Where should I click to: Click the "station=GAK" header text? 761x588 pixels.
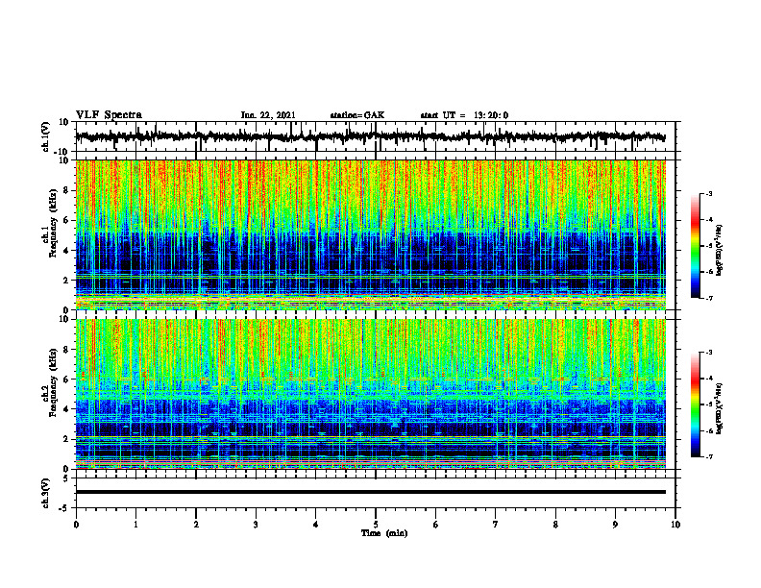tap(357, 115)
